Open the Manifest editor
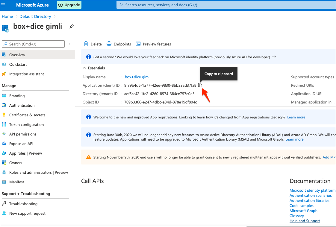Image resolution: width=336 pixels, height=227 pixels. tap(16, 182)
